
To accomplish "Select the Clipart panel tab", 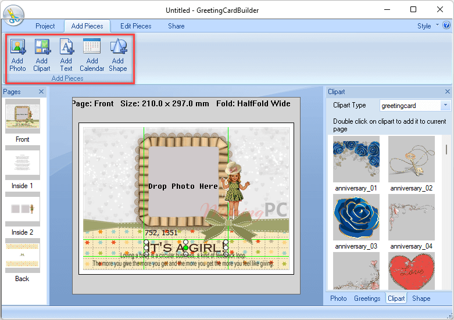I will point(396,299).
